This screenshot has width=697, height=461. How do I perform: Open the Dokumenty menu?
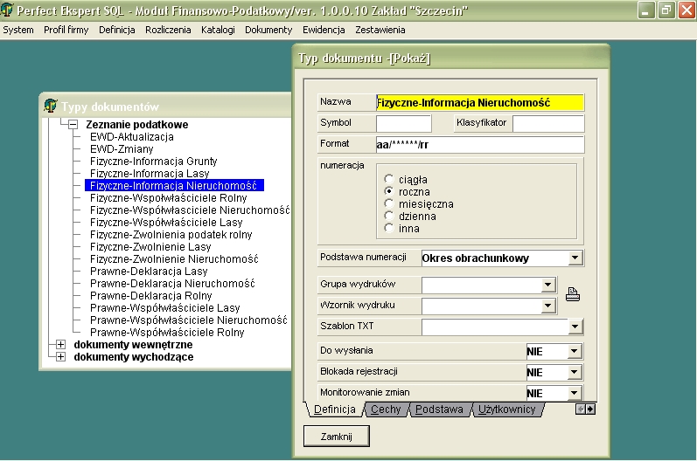(268, 30)
